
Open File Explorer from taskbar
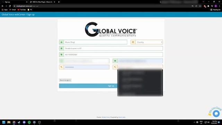tap(9, 122)
